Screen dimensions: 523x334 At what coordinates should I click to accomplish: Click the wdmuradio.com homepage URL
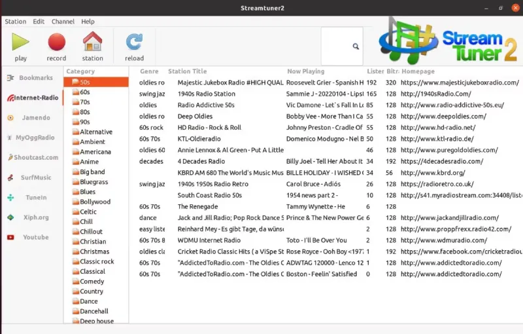[x=444, y=240]
